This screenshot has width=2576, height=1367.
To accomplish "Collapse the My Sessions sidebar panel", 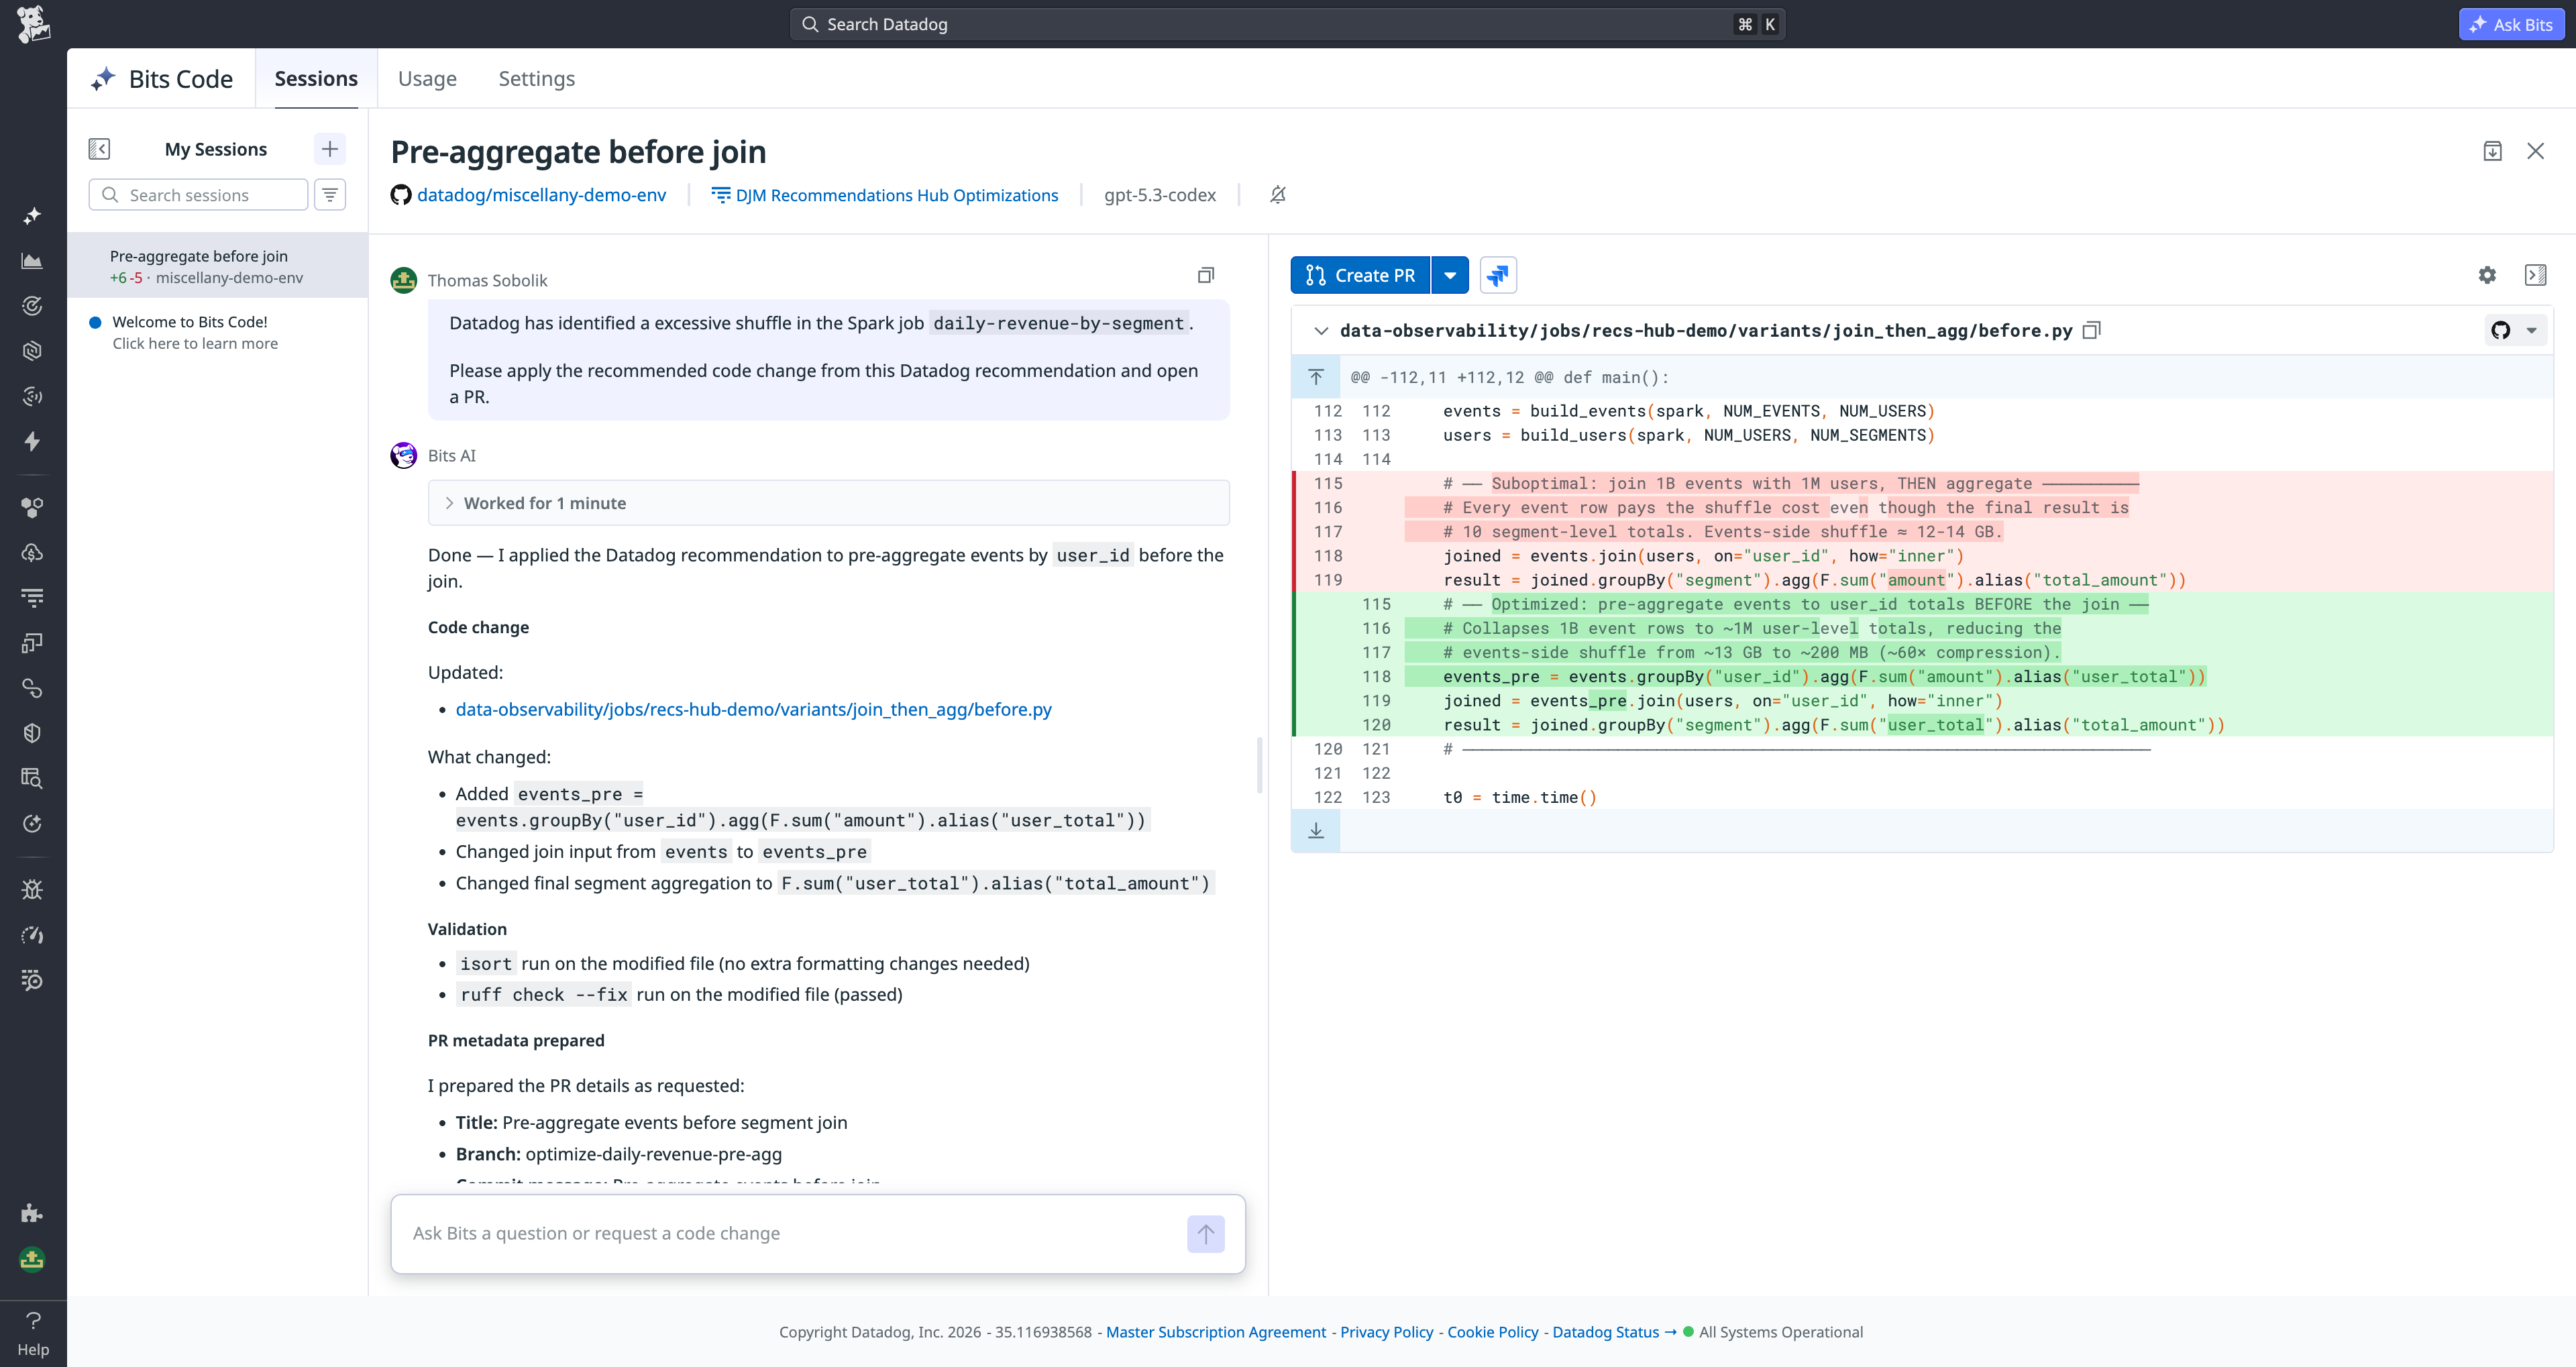I will pyautogui.click(x=99, y=149).
